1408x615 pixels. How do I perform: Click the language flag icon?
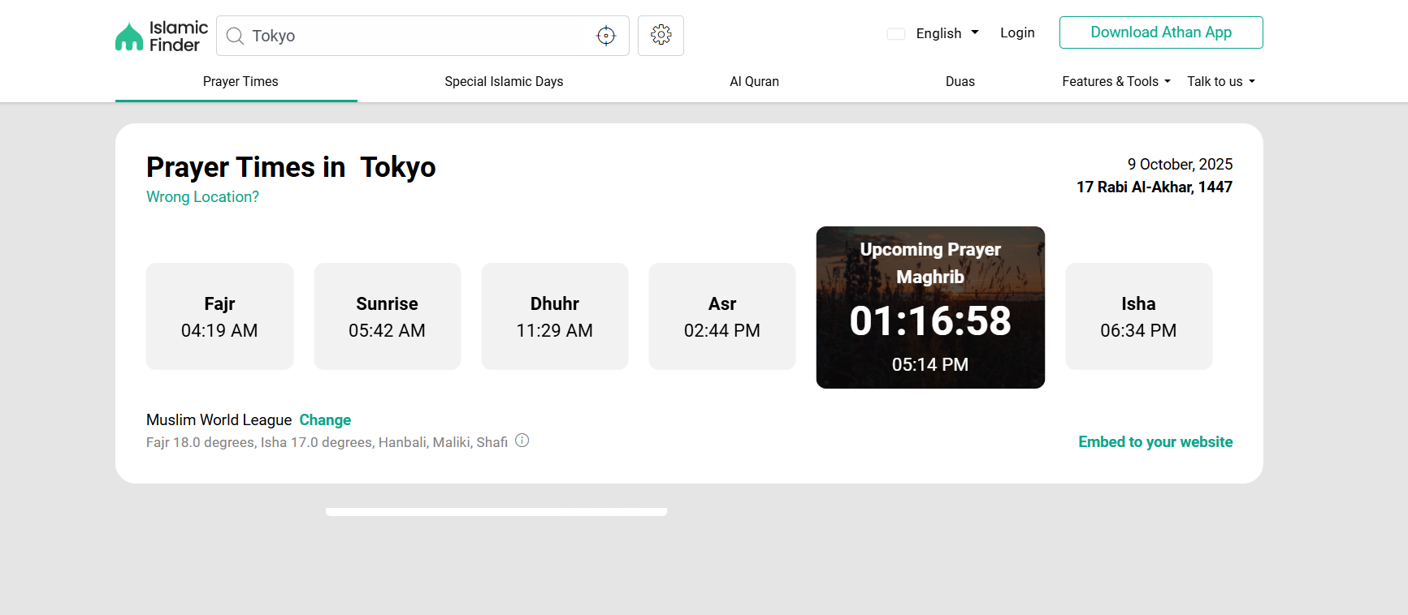pos(896,34)
